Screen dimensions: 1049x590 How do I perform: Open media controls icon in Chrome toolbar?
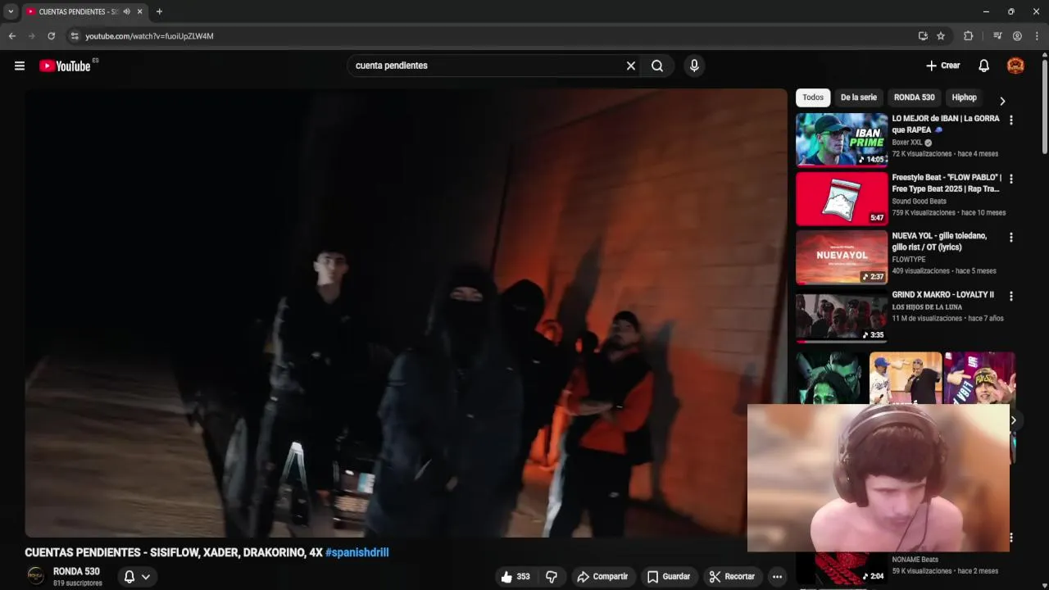997,36
